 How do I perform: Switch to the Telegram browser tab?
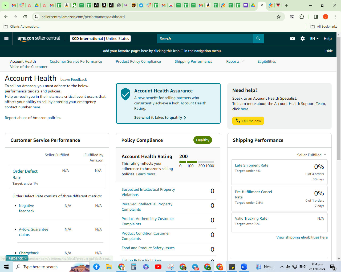click(141, 5)
